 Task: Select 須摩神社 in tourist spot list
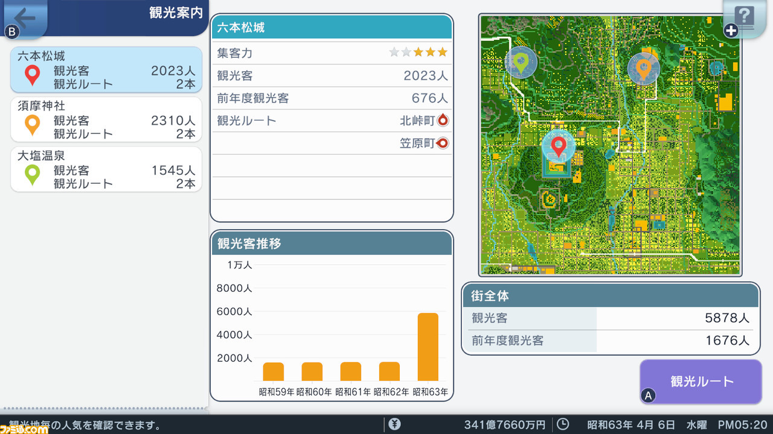(106, 119)
